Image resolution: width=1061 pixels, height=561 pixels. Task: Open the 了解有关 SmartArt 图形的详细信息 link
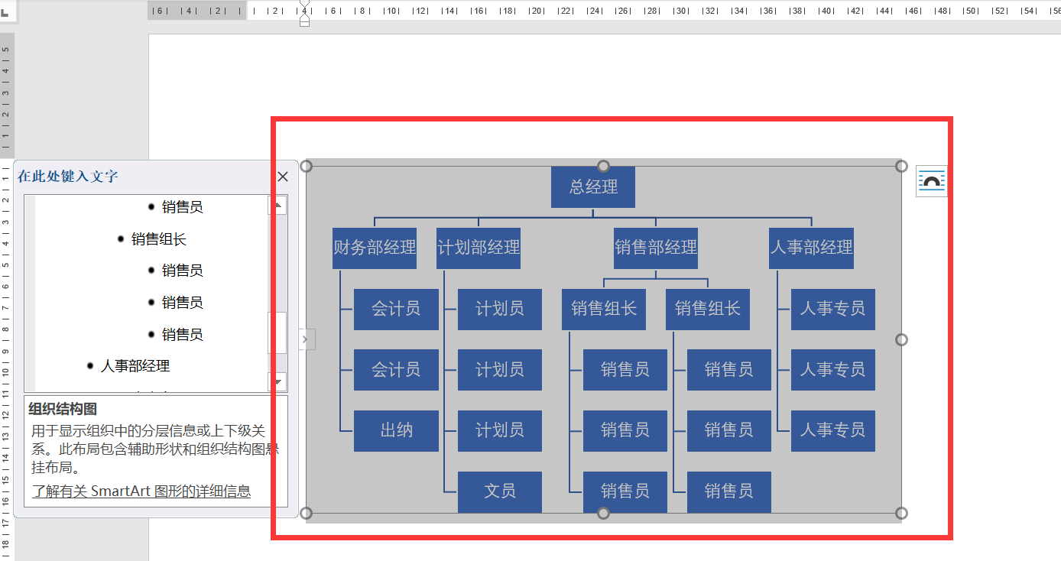[x=141, y=491]
